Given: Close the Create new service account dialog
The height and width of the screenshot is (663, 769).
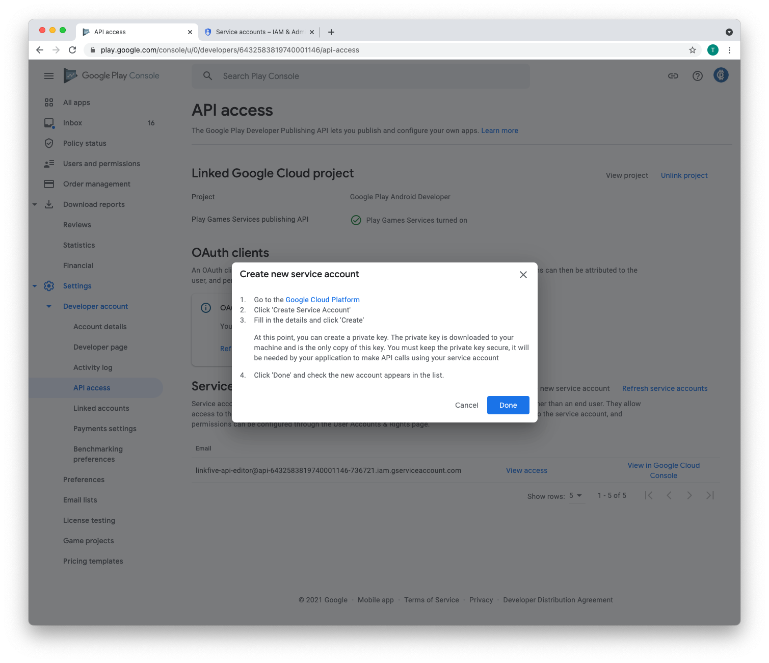Looking at the screenshot, I should [x=523, y=275].
